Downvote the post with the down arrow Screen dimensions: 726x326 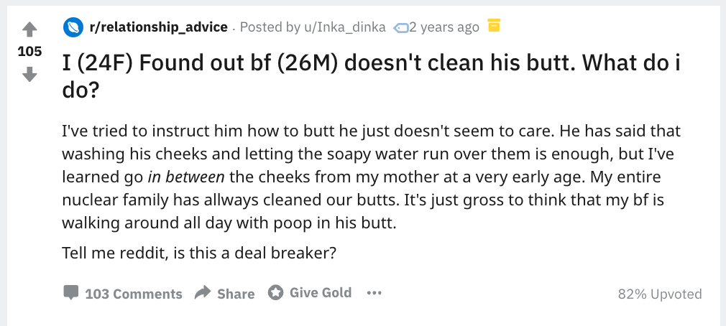tap(29, 74)
